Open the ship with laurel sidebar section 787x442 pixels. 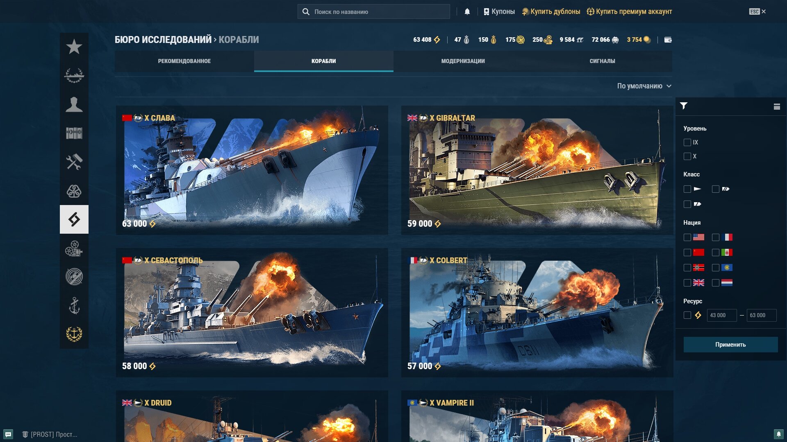tap(74, 76)
